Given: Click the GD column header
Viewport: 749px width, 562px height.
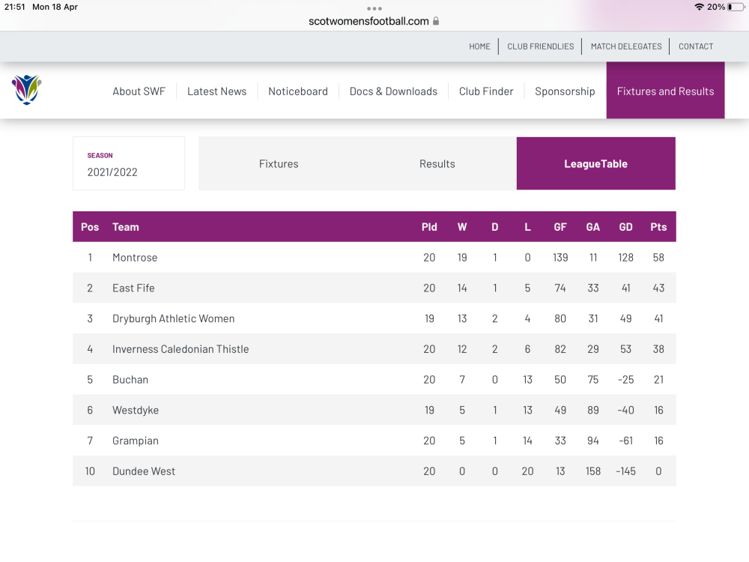Looking at the screenshot, I should [x=625, y=227].
